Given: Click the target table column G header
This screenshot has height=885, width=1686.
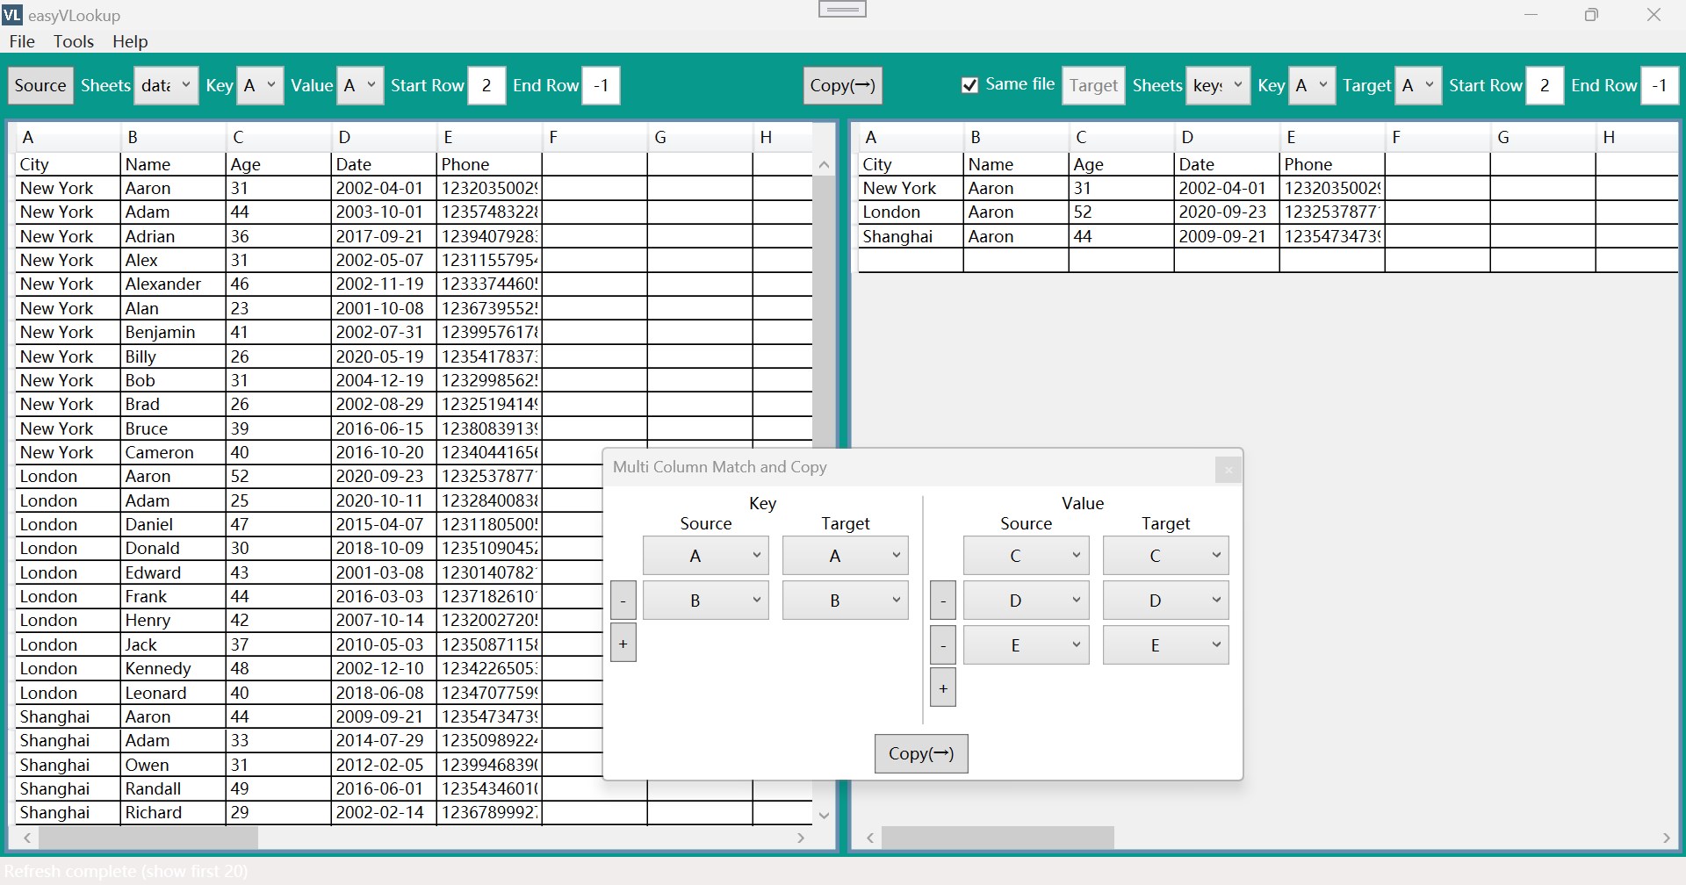Looking at the screenshot, I should [x=1543, y=137].
